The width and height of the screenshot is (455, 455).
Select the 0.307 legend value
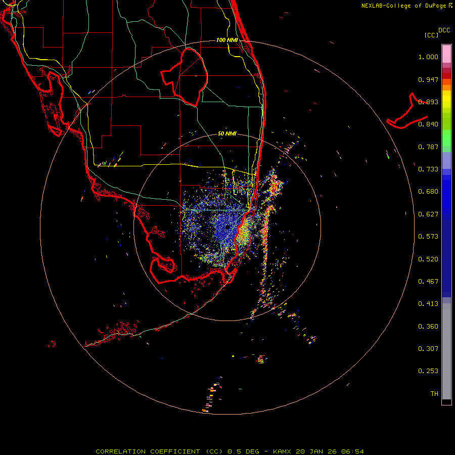[x=428, y=349]
